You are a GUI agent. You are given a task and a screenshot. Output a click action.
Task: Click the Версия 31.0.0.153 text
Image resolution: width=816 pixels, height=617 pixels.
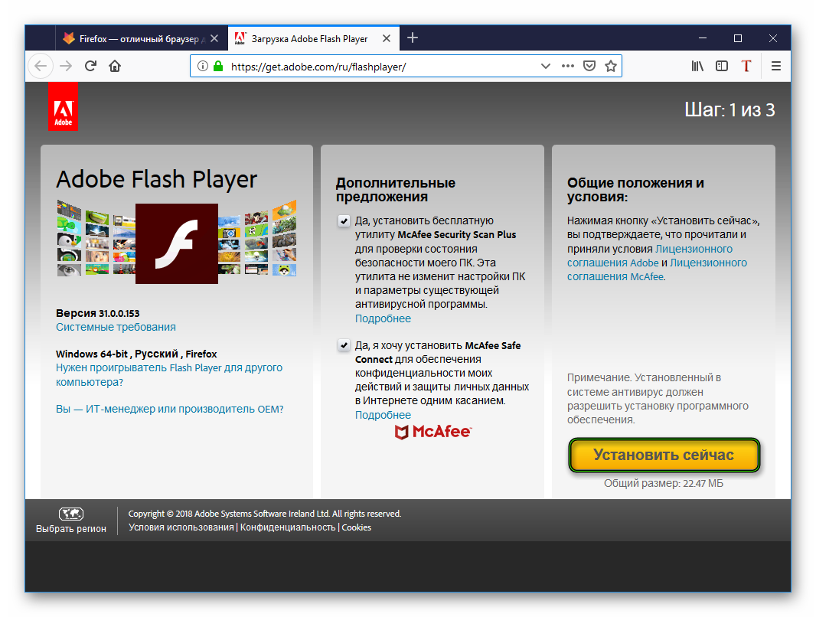pyautogui.click(x=98, y=314)
